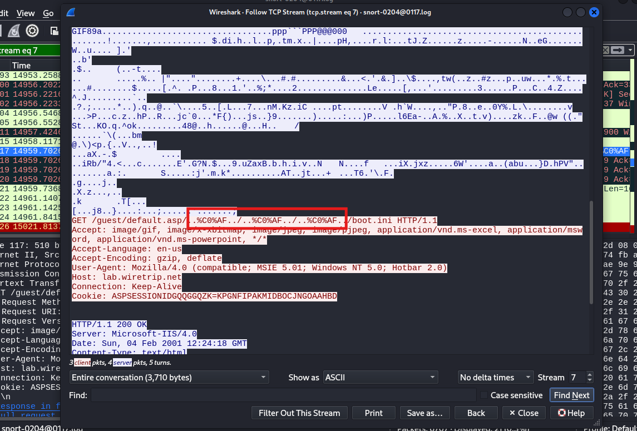
Task: Select highlighted packet row 17 at 14959.702
Action: pyautogui.click(x=30, y=151)
